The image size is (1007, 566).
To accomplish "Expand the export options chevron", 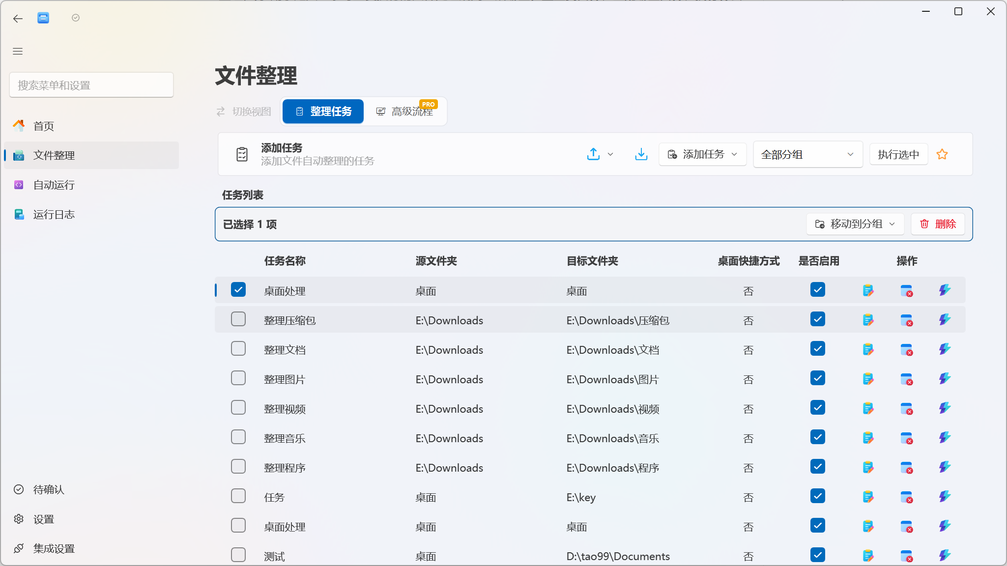I will (610, 154).
